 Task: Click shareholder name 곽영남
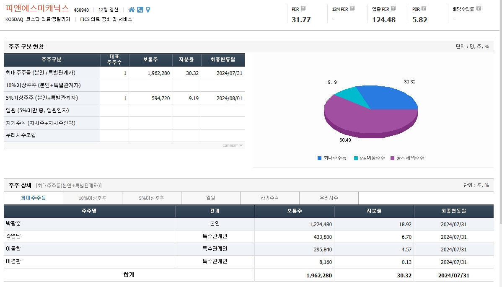[x=13, y=236]
